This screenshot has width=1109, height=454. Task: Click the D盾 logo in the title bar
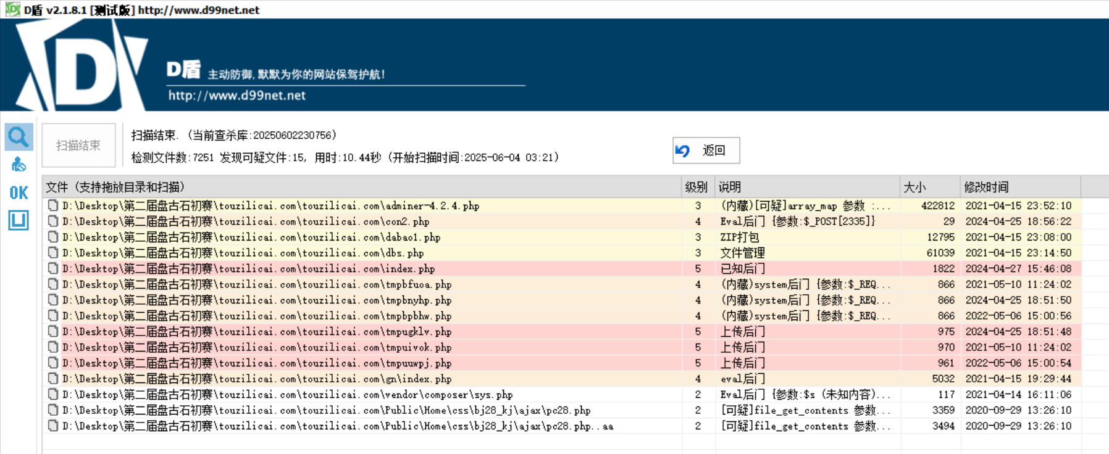[x=12, y=9]
